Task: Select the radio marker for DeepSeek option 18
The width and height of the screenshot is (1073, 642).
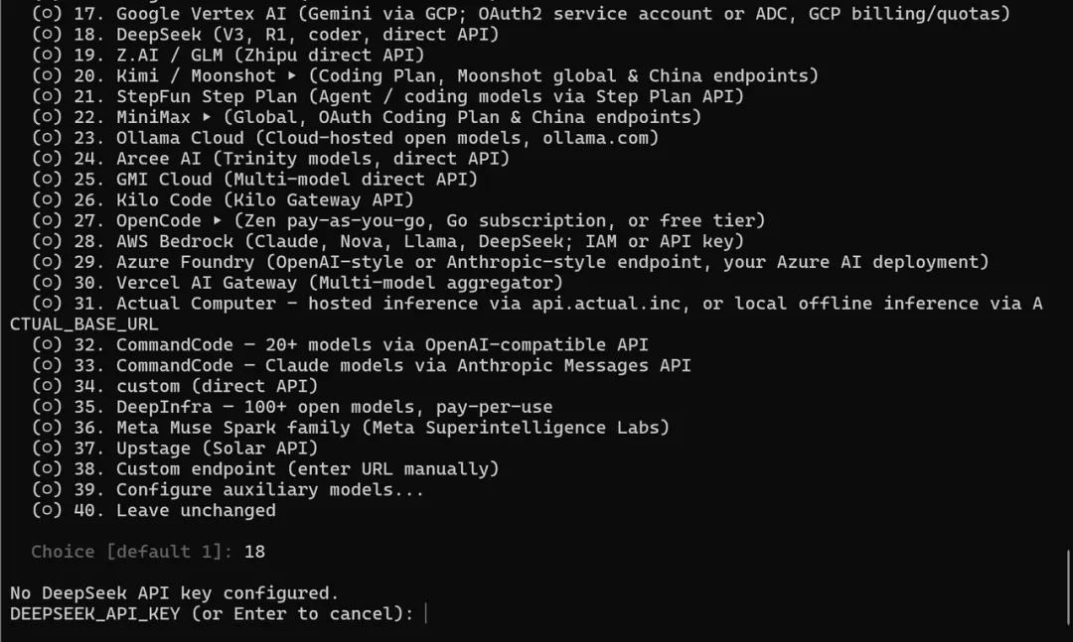Action: pos(47,34)
